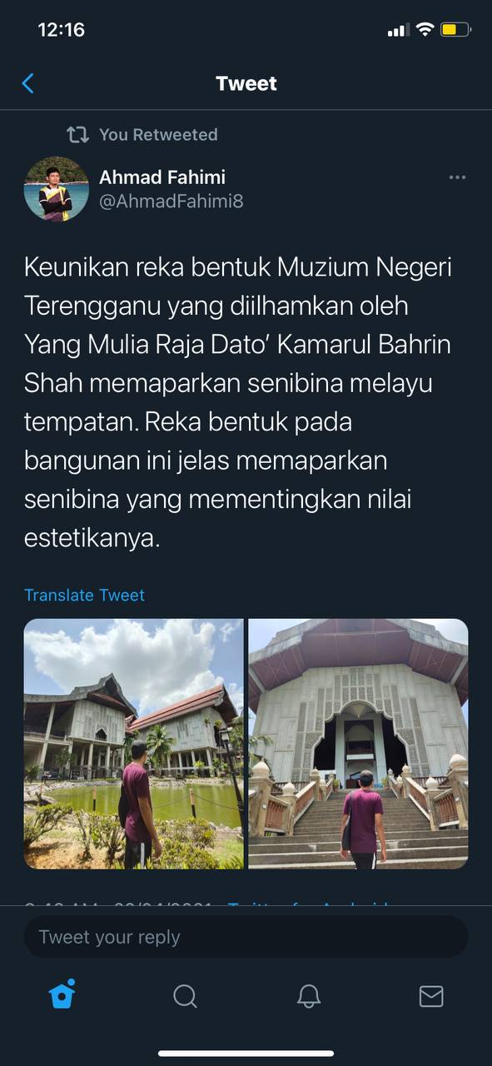Open the Search magnifier tab
Image resolution: width=492 pixels, height=1066 pixels.
[185, 996]
